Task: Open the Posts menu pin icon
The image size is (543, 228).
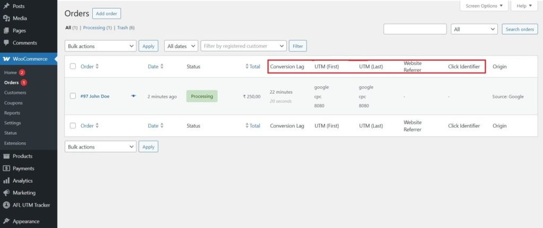Action: coord(6,6)
